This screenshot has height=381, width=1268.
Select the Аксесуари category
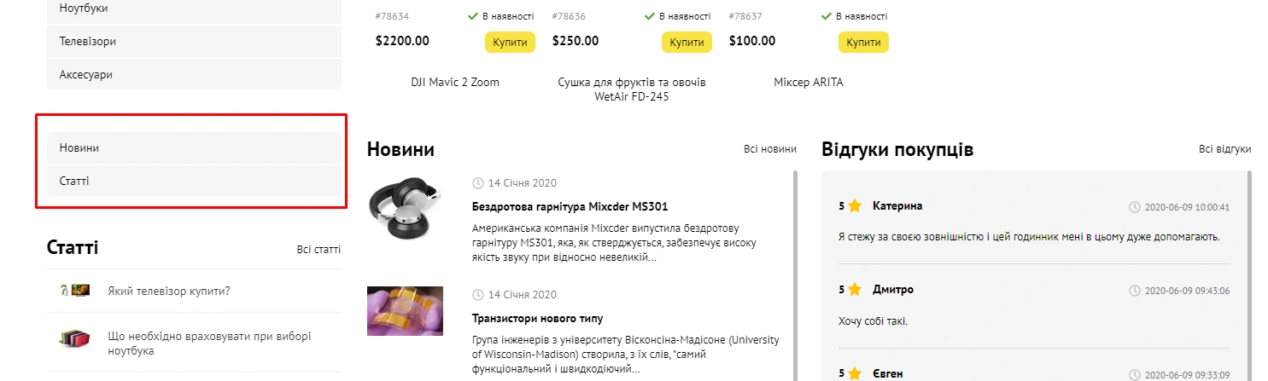pyautogui.click(x=194, y=75)
